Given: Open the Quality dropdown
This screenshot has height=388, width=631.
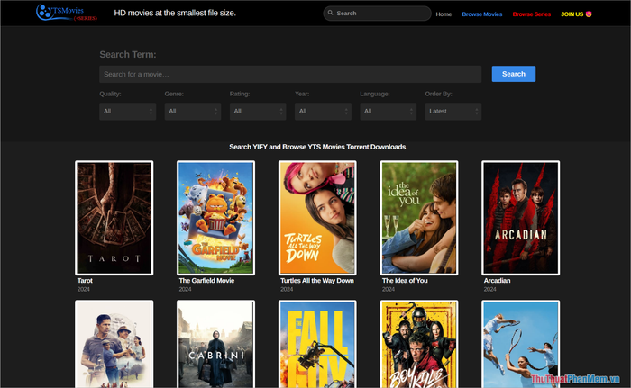Looking at the screenshot, I should click(127, 112).
